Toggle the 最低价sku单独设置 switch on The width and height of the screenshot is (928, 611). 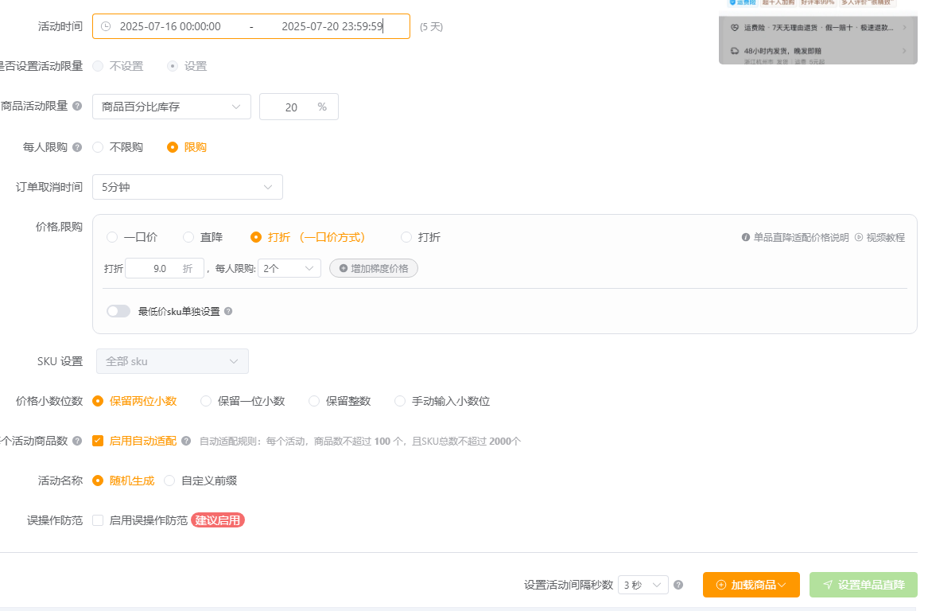pos(118,310)
